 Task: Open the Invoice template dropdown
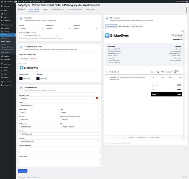coord(32,28)
